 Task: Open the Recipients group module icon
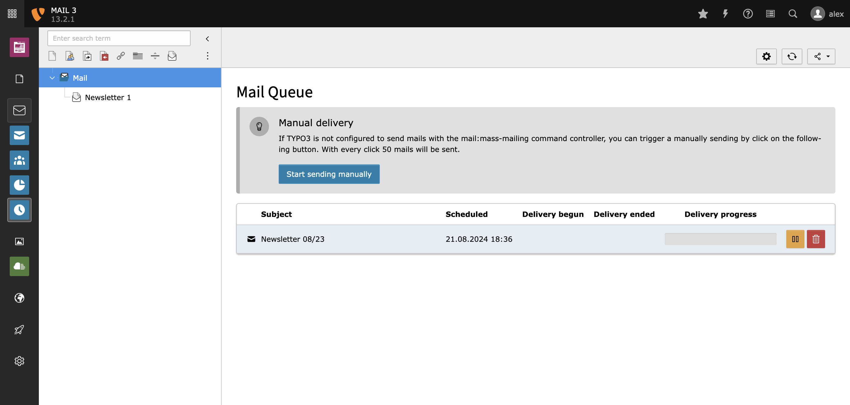tap(19, 160)
